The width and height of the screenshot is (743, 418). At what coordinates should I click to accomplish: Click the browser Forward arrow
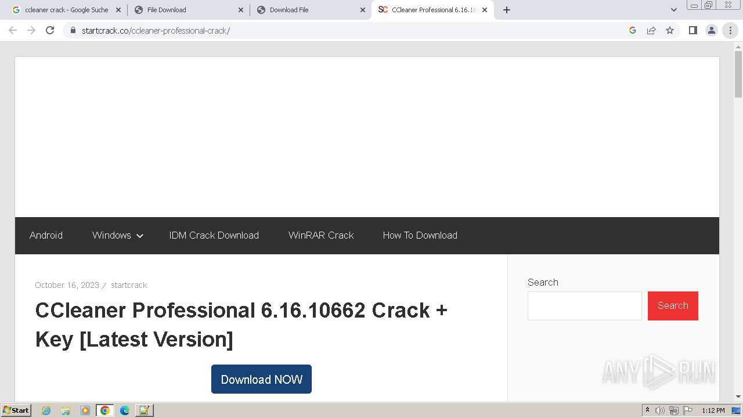[x=31, y=30]
